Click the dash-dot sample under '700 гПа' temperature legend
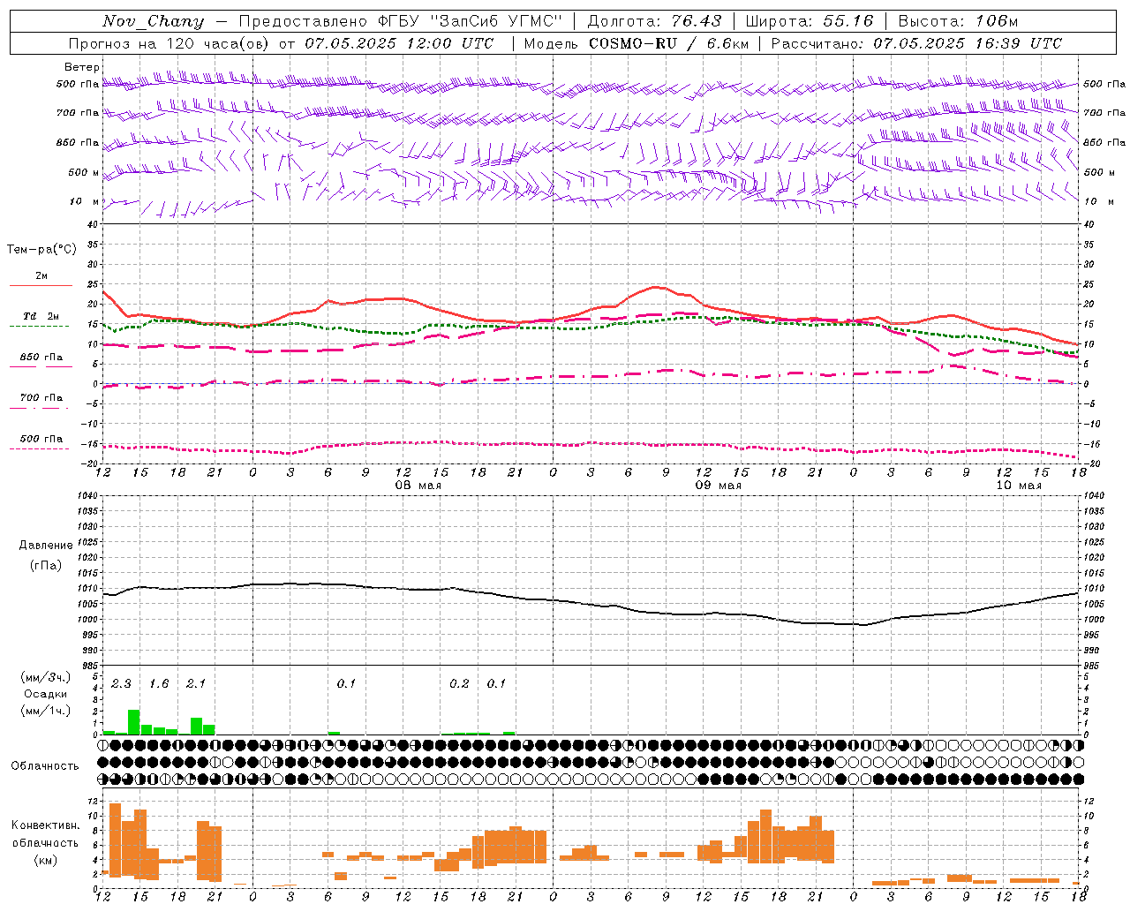Viewport: 1130px width, 904px height. [x=41, y=408]
